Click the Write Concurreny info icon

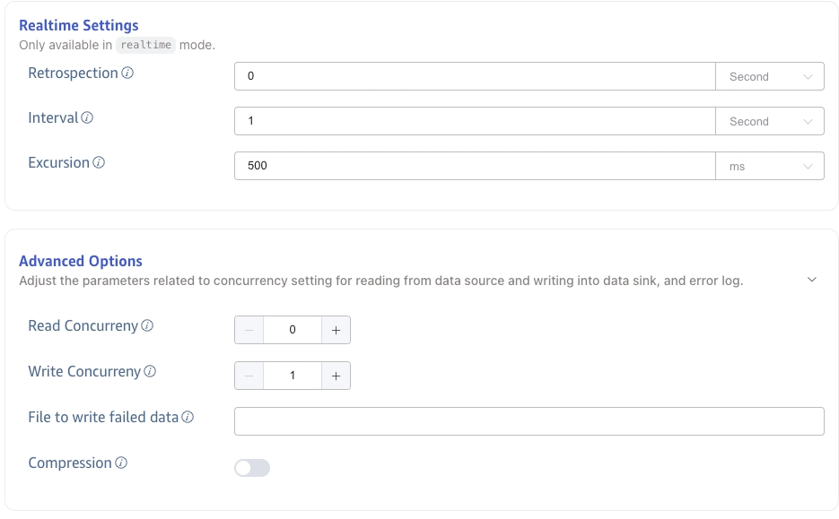pyautogui.click(x=150, y=371)
